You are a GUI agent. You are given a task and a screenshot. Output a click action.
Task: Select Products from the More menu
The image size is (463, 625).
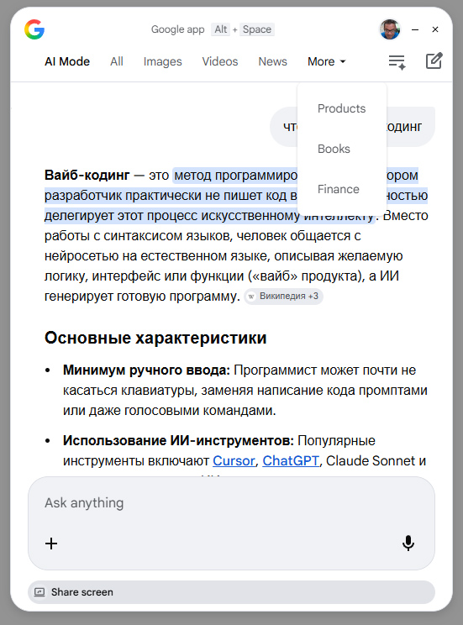341,108
